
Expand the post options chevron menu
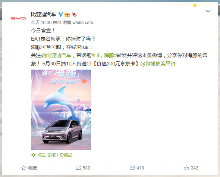tap(208, 11)
